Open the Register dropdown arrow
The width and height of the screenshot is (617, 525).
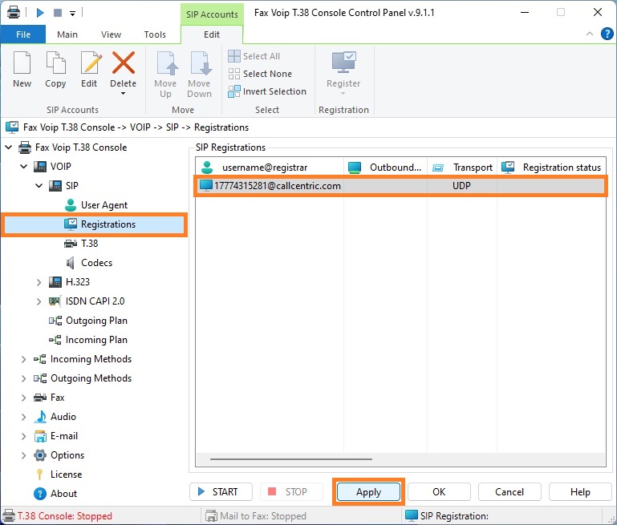point(343,94)
